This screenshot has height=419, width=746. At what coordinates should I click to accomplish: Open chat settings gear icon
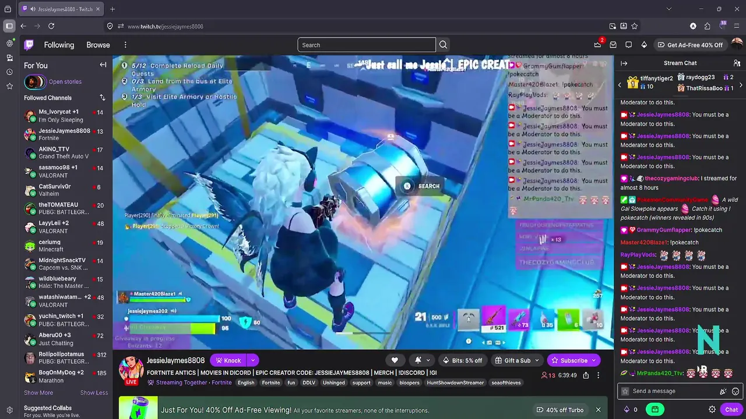(712, 410)
